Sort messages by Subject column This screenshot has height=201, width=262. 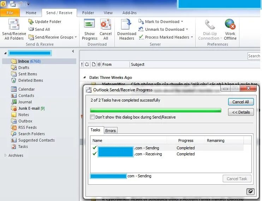(x=195, y=64)
